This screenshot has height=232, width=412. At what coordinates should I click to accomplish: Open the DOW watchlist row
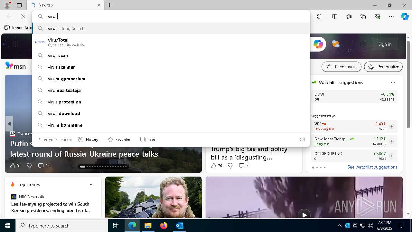point(354,97)
